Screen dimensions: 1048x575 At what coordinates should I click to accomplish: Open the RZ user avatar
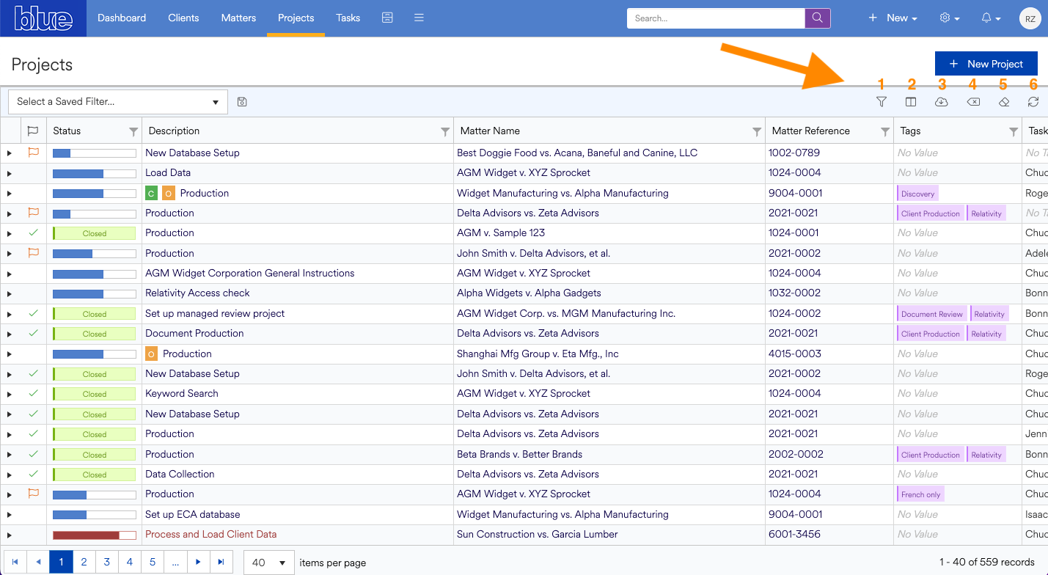tap(1030, 18)
